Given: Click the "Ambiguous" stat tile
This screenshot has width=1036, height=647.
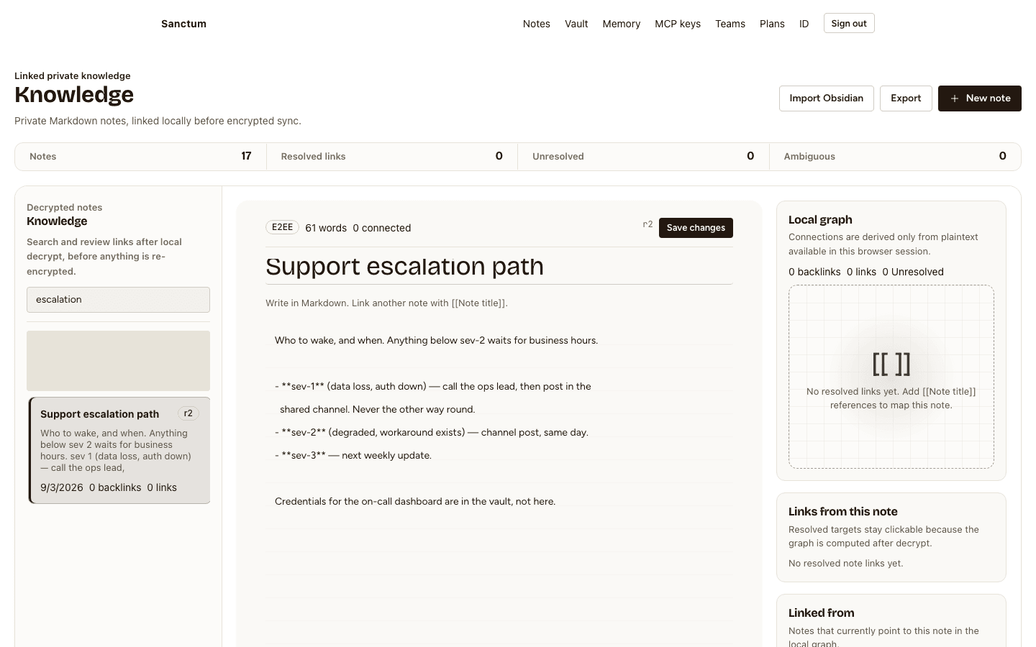Looking at the screenshot, I should pyautogui.click(x=895, y=156).
